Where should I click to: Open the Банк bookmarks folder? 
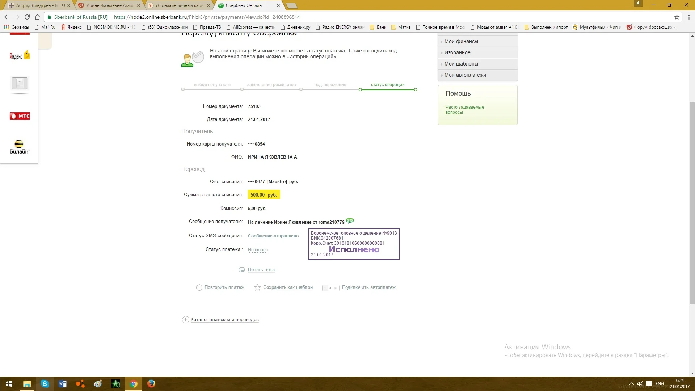pyautogui.click(x=378, y=27)
